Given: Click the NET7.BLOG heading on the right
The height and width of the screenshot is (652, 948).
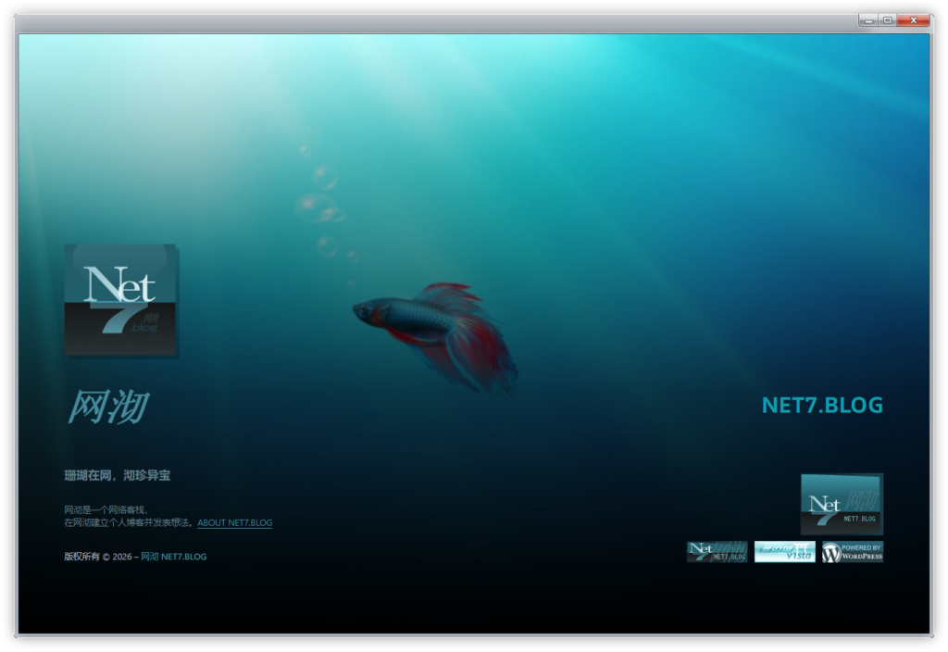Looking at the screenshot, I should pyautogui.click(x=822, y=406).
